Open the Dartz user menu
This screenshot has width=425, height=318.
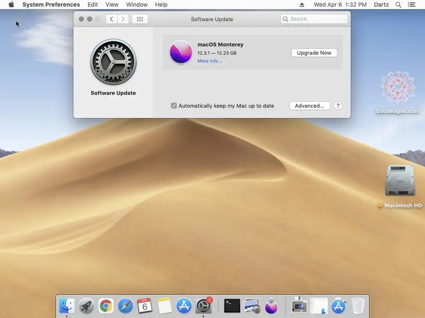coord(381,5)
